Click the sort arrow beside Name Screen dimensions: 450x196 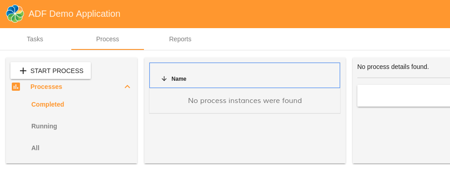164,79
